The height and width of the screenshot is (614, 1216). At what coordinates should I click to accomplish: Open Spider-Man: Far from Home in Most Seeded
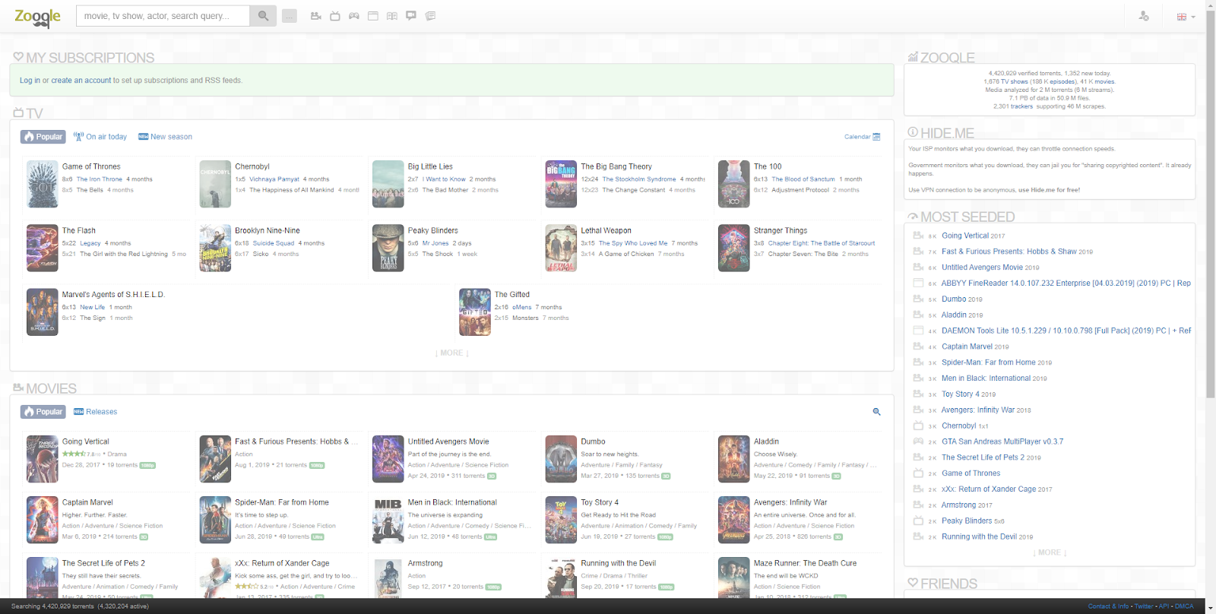(x=988, y=362)
